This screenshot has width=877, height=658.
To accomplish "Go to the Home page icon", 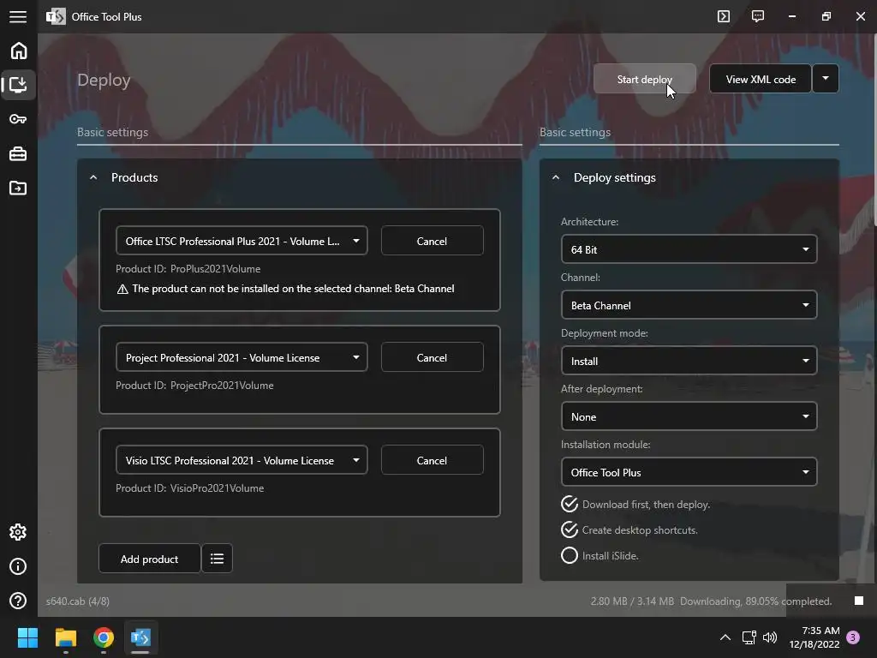I will 19,51.
